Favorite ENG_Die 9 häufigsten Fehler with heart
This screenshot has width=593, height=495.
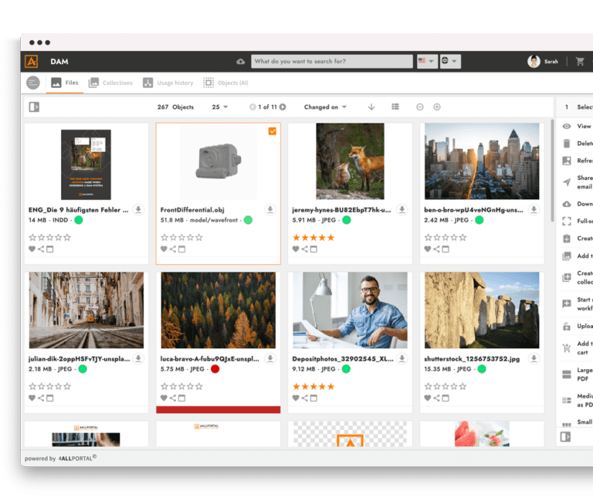point(32,249)
